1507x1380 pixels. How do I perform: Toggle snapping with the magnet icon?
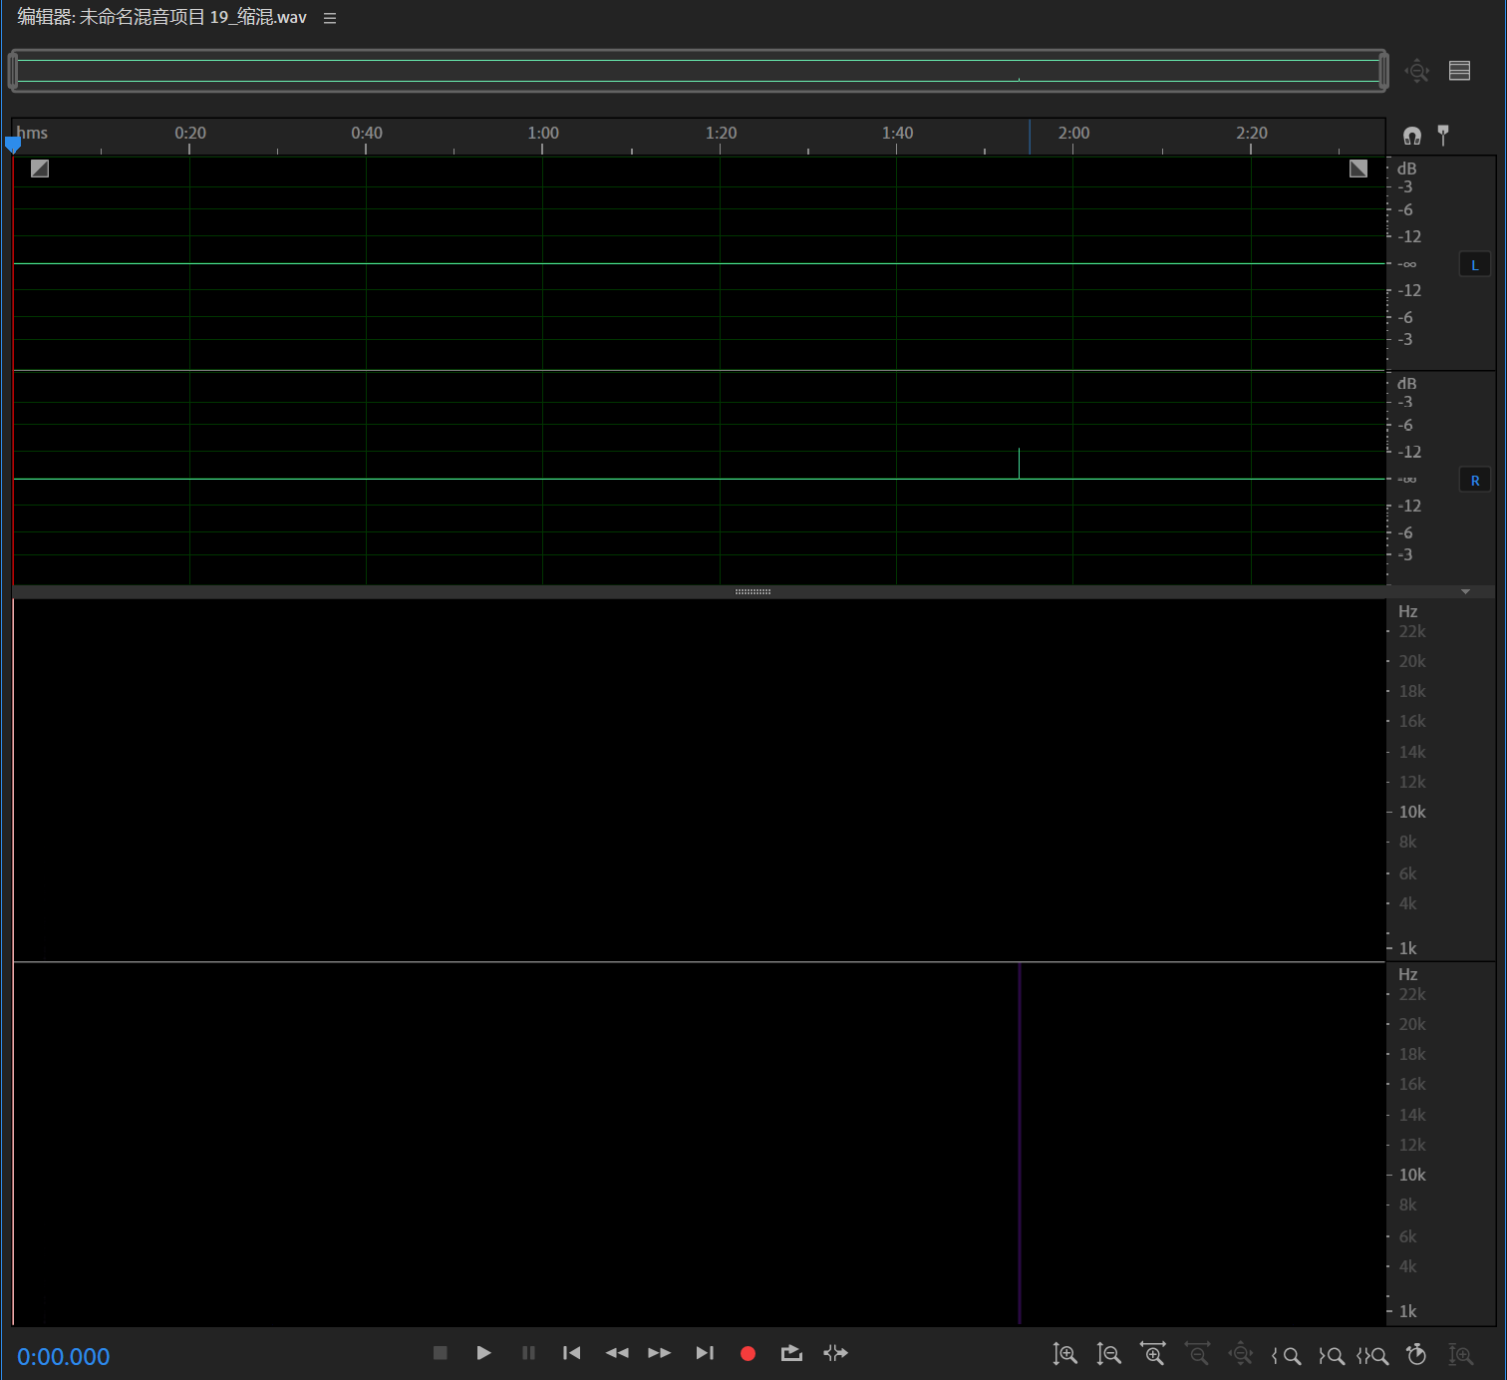coord(1411,136)
